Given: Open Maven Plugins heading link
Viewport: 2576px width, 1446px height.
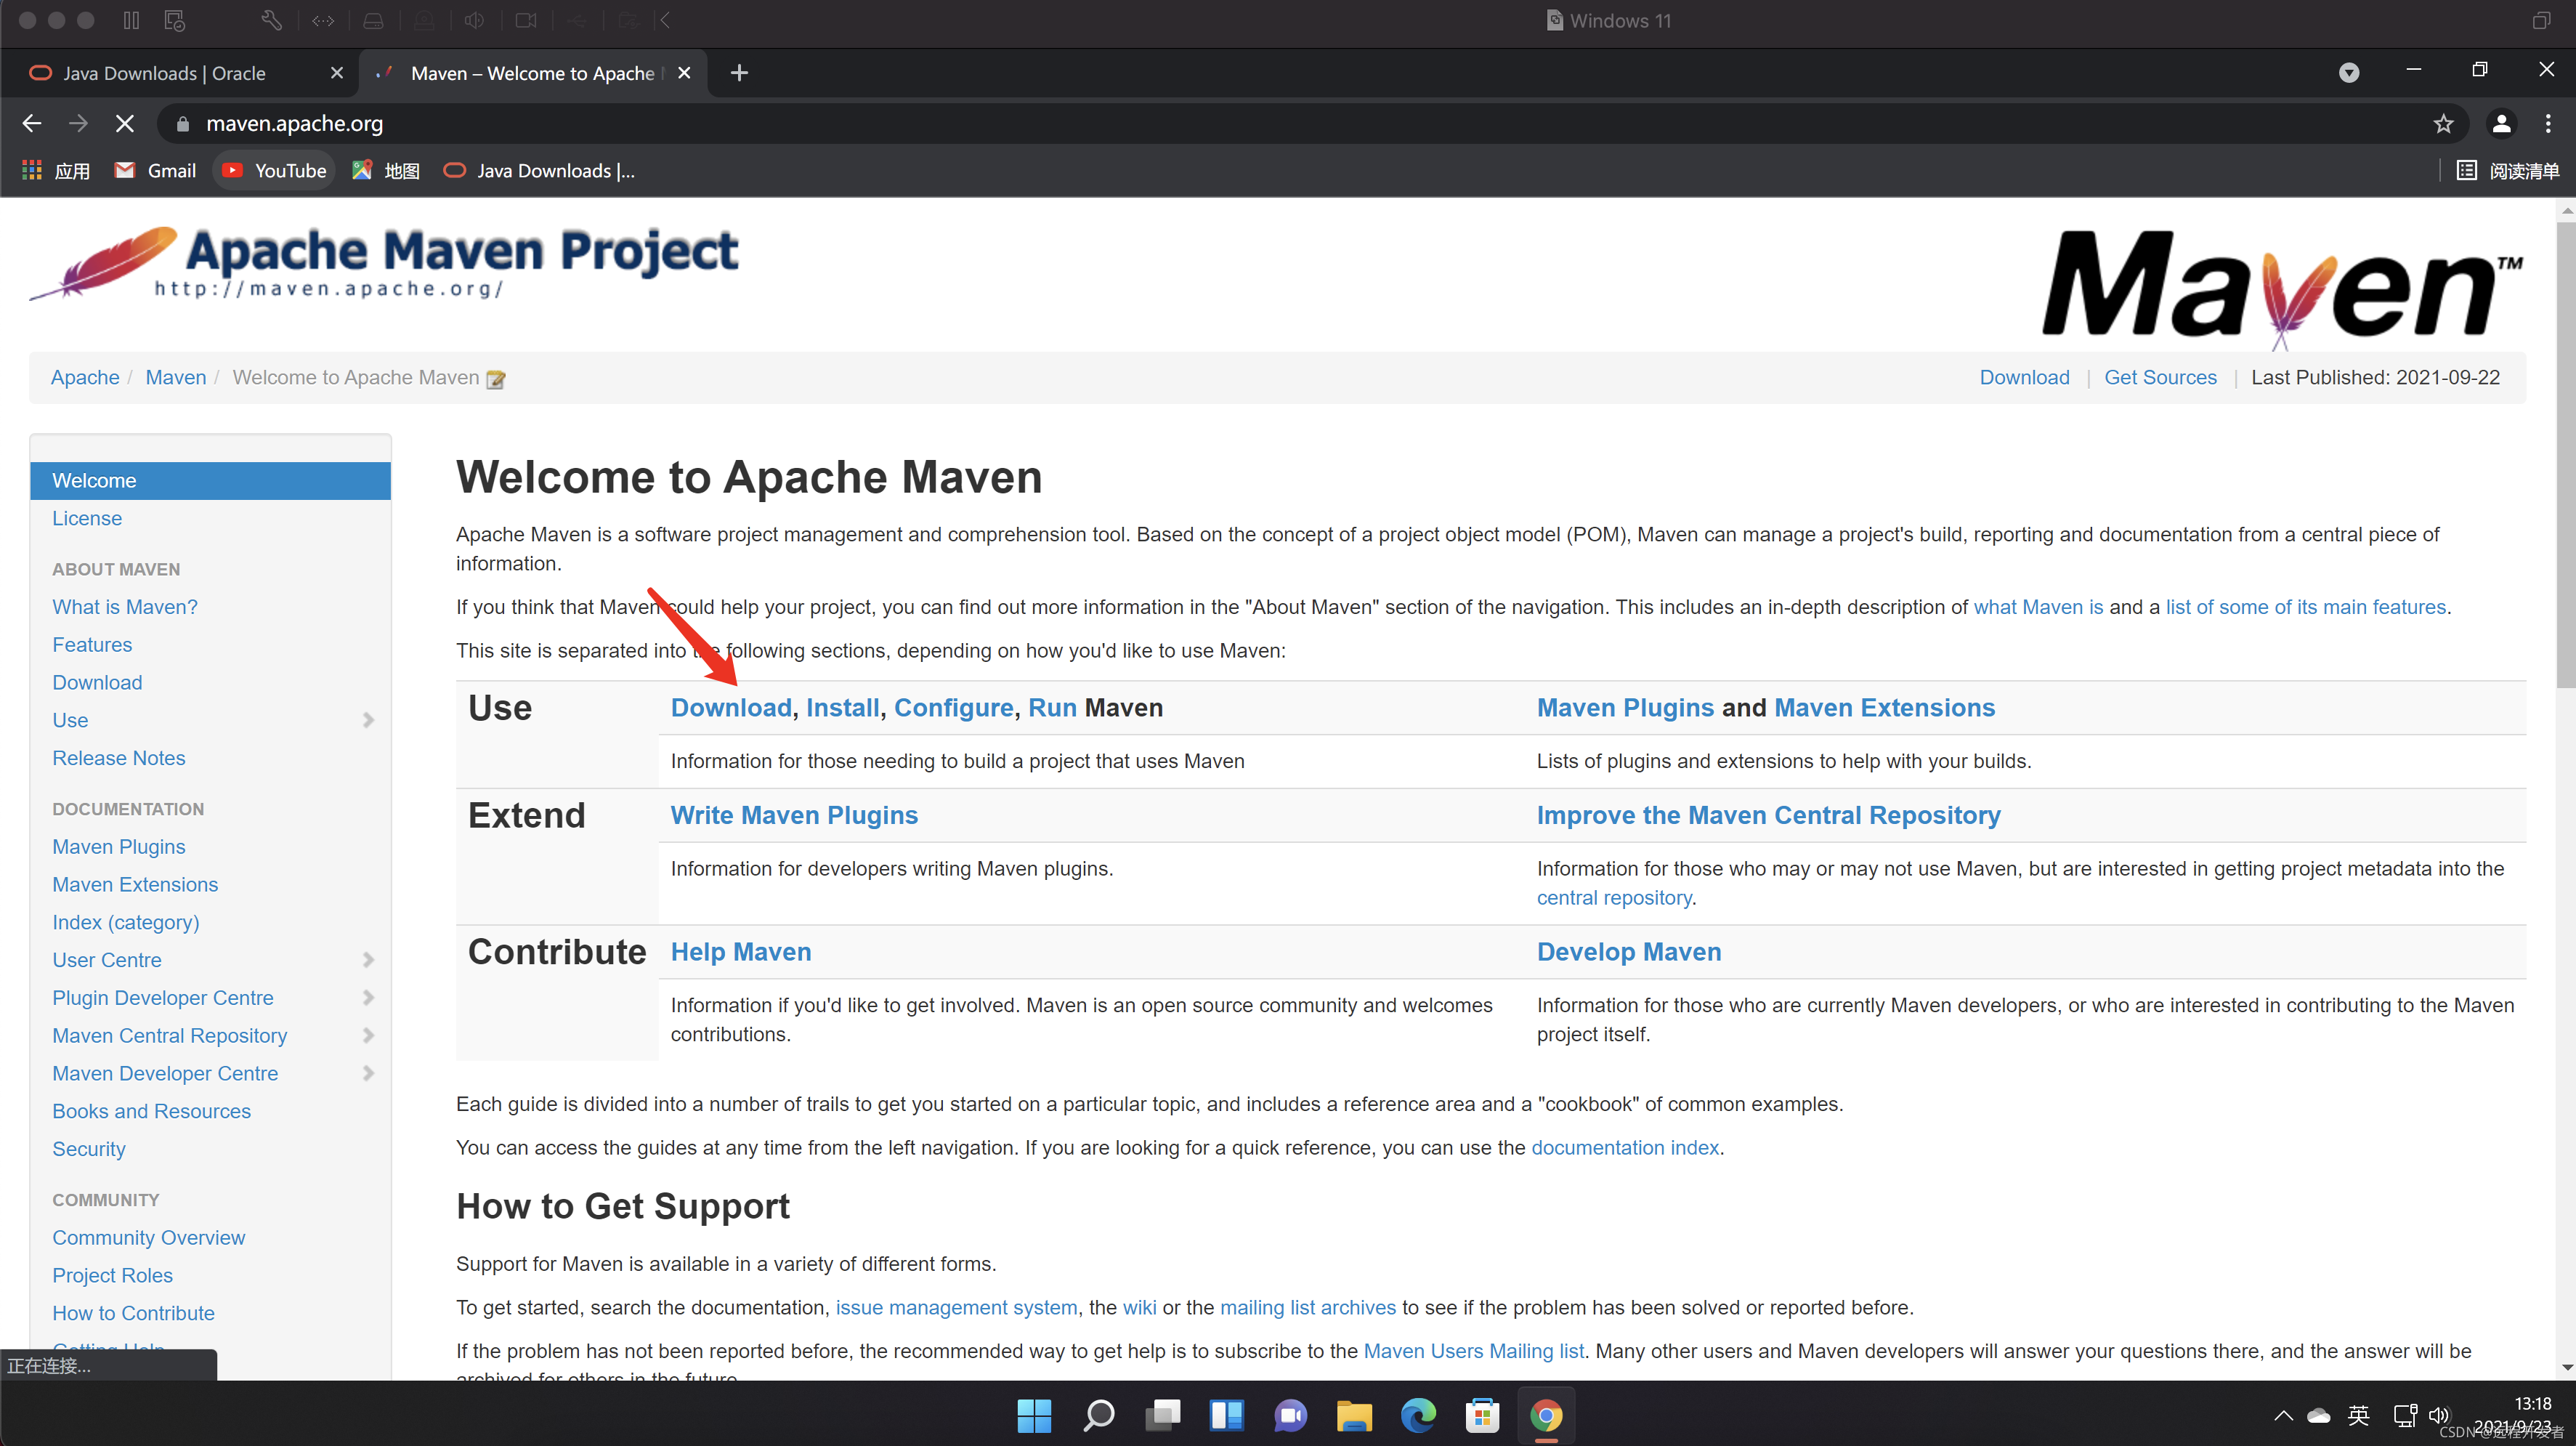Looking at the screenshot, I should (1625, 708).
